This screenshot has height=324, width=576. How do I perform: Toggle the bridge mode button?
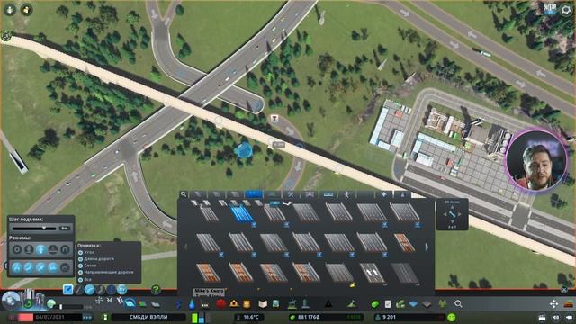click(x=53, y=250)
